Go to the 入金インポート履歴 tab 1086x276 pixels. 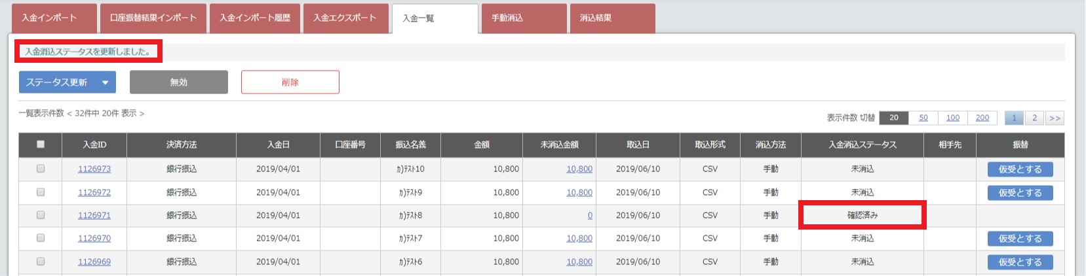pyautogui.click(x=254, y=18)
